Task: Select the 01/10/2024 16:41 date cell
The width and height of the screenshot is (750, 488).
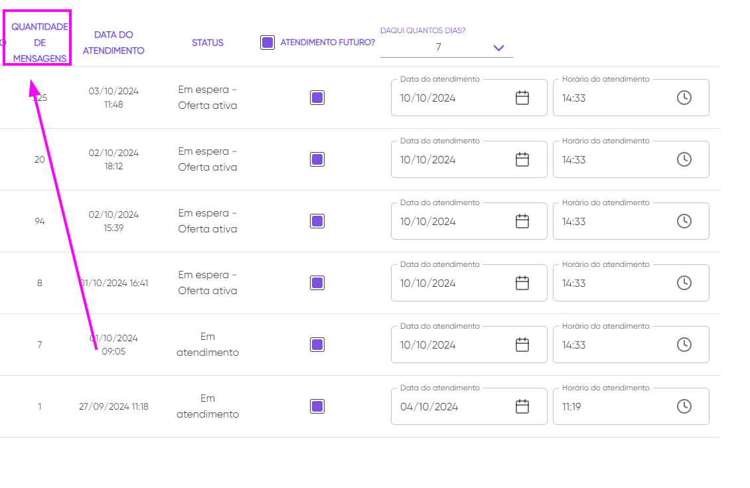Action: coord(113,283)
